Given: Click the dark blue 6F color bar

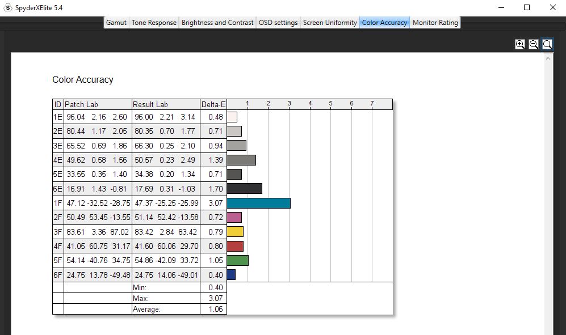Looking at the screenshot, I should [x=231, y=274].
